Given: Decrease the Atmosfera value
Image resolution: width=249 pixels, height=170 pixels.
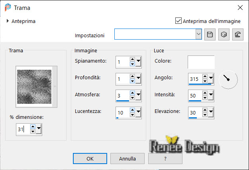Looking at the screenshot, I should point(132,98).
